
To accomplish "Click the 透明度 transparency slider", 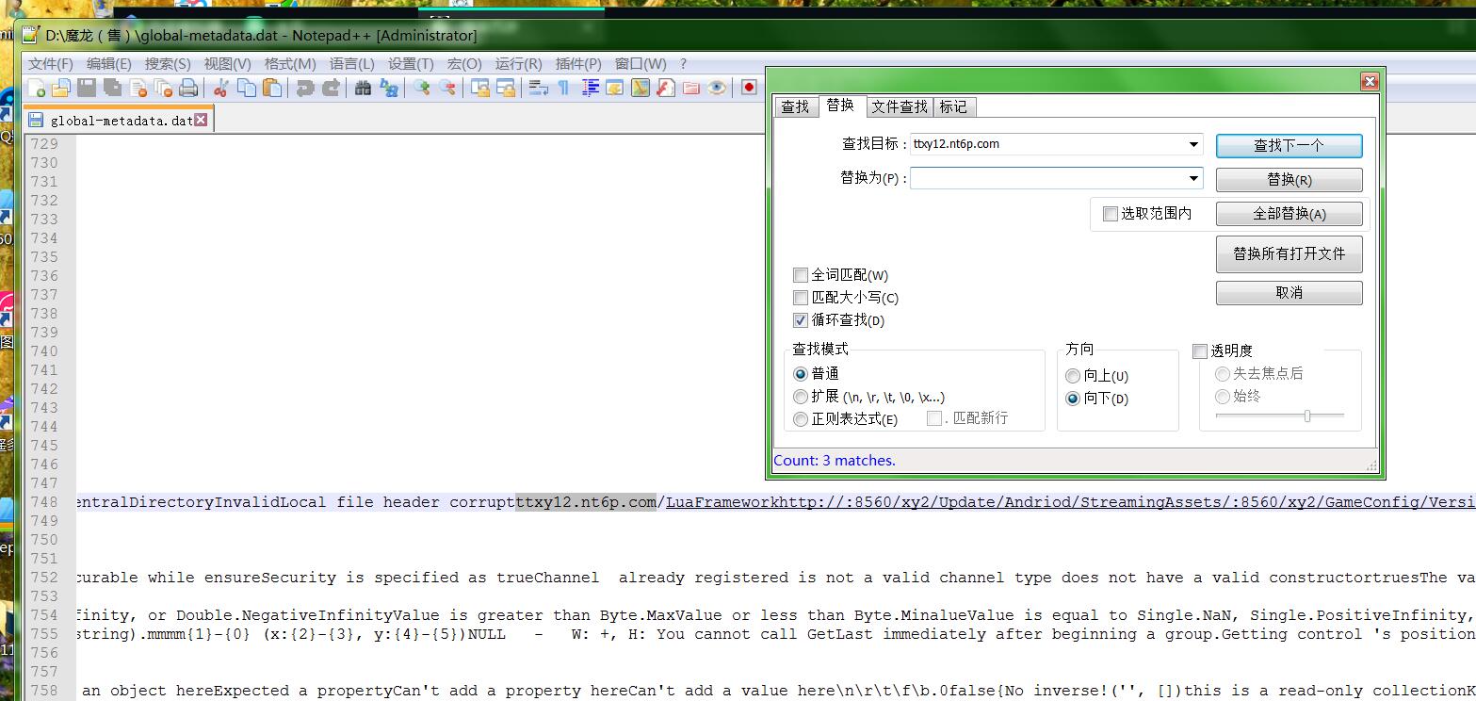I will click(1306, 416).
